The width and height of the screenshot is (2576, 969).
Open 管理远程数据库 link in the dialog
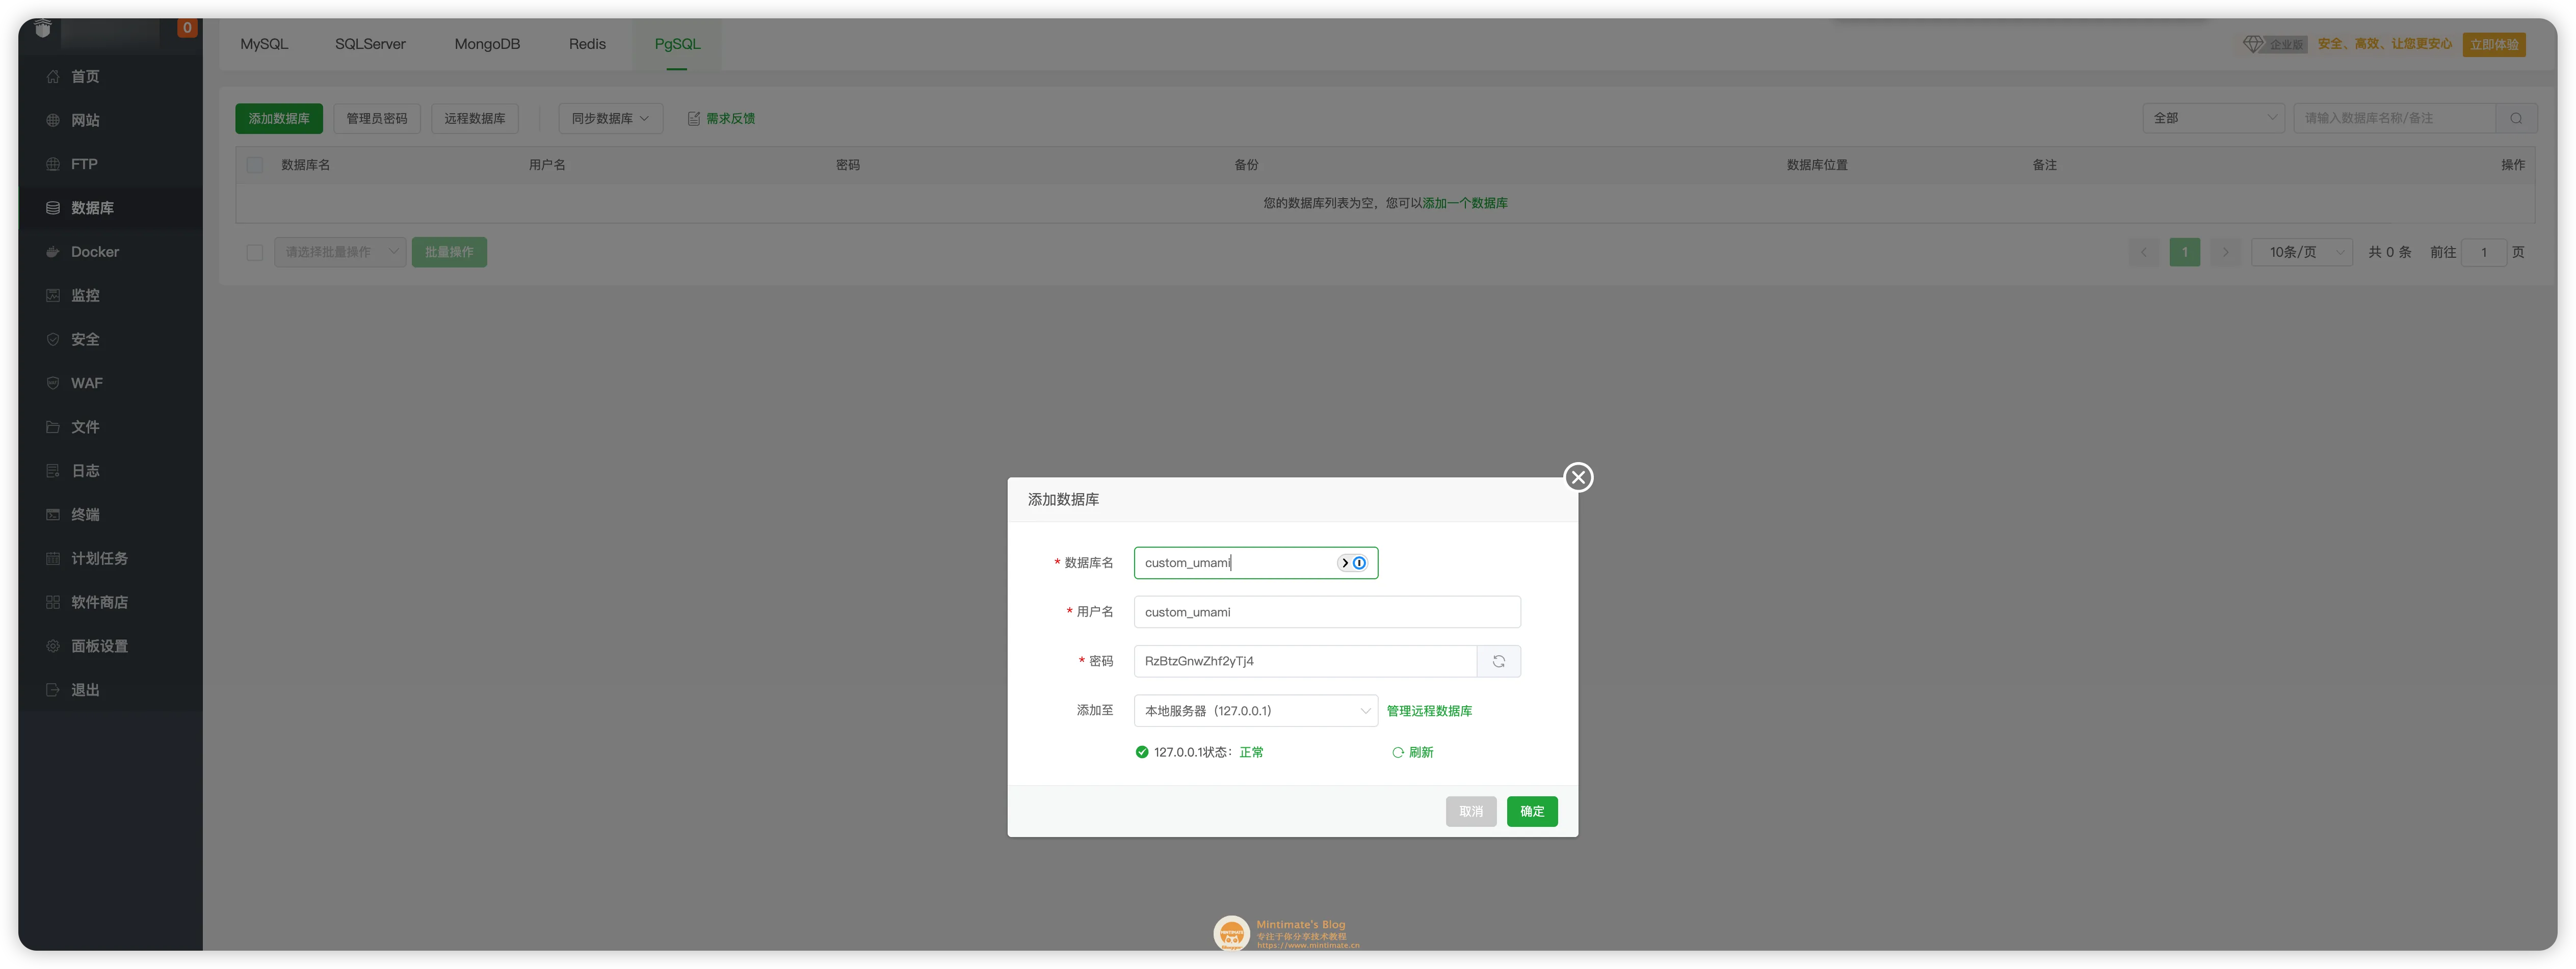point(1428,711)
